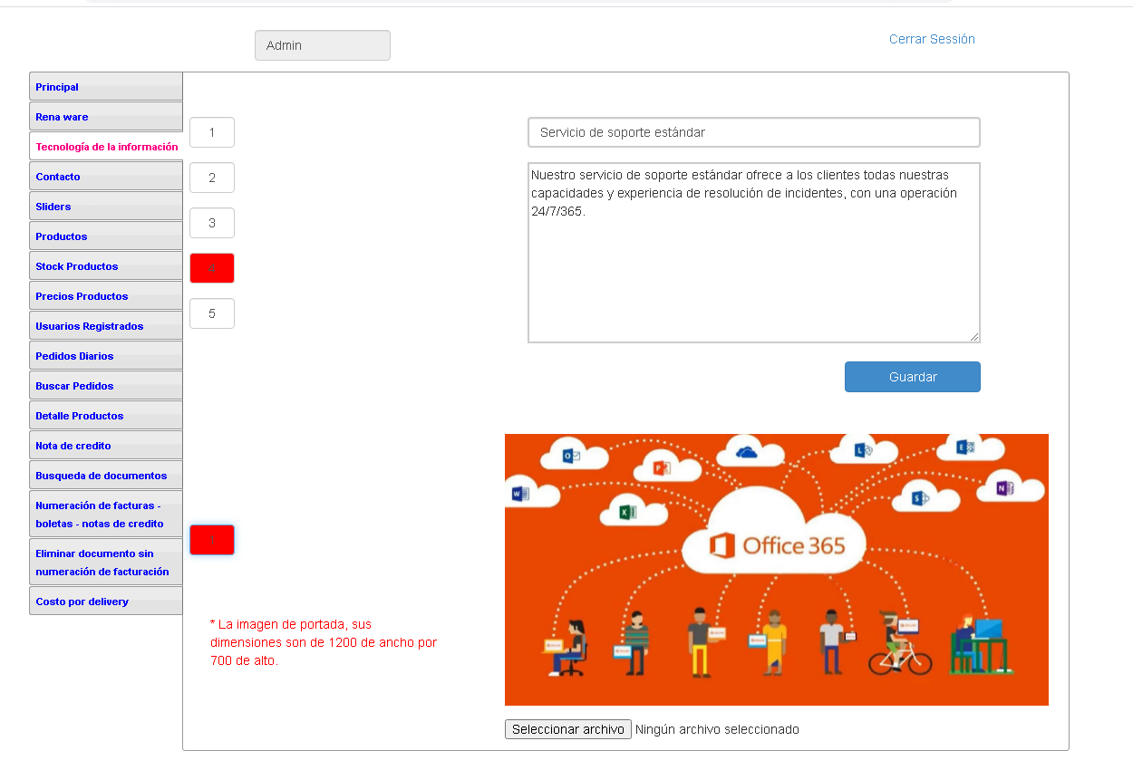This screenshot has width=1133, height=770.
Task: Click the service title input field
Action: click(753, 132)
